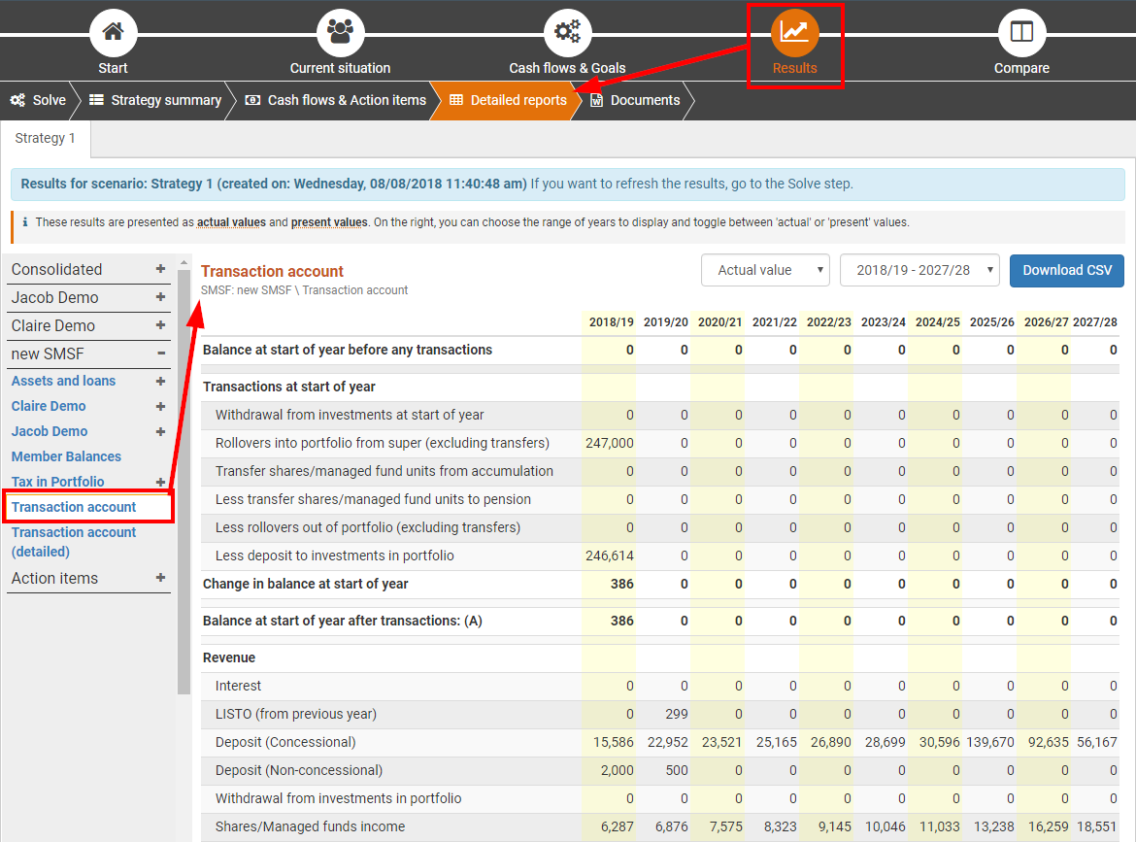Expand the Consolidated section plus icon
Viewport: 1136px width, 842px height.
tap(161, 269)
